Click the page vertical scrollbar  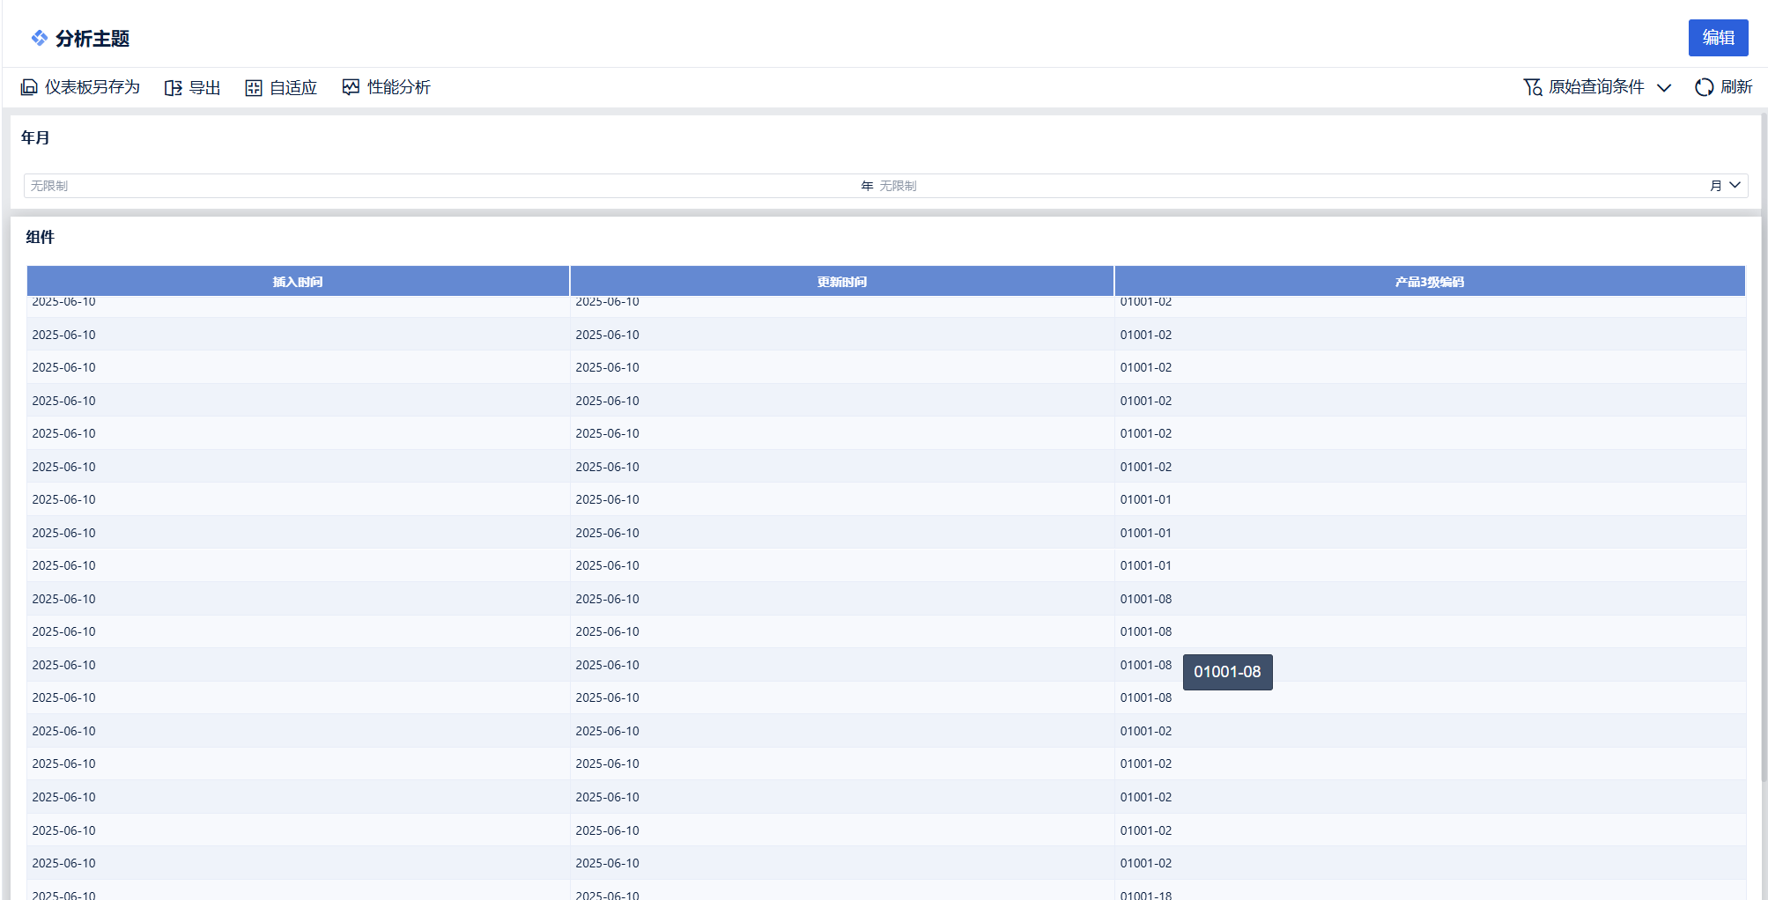[x=1764, y=447]
